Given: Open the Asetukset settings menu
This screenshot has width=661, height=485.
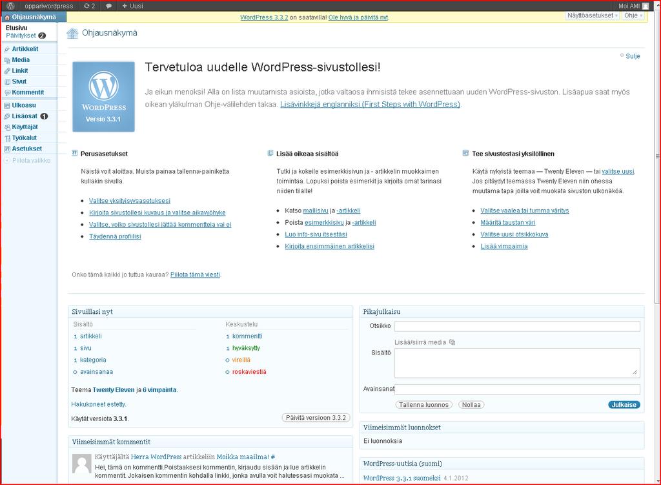Looking at the screenshot, I should pyautogui.click(x=26, y=149).
